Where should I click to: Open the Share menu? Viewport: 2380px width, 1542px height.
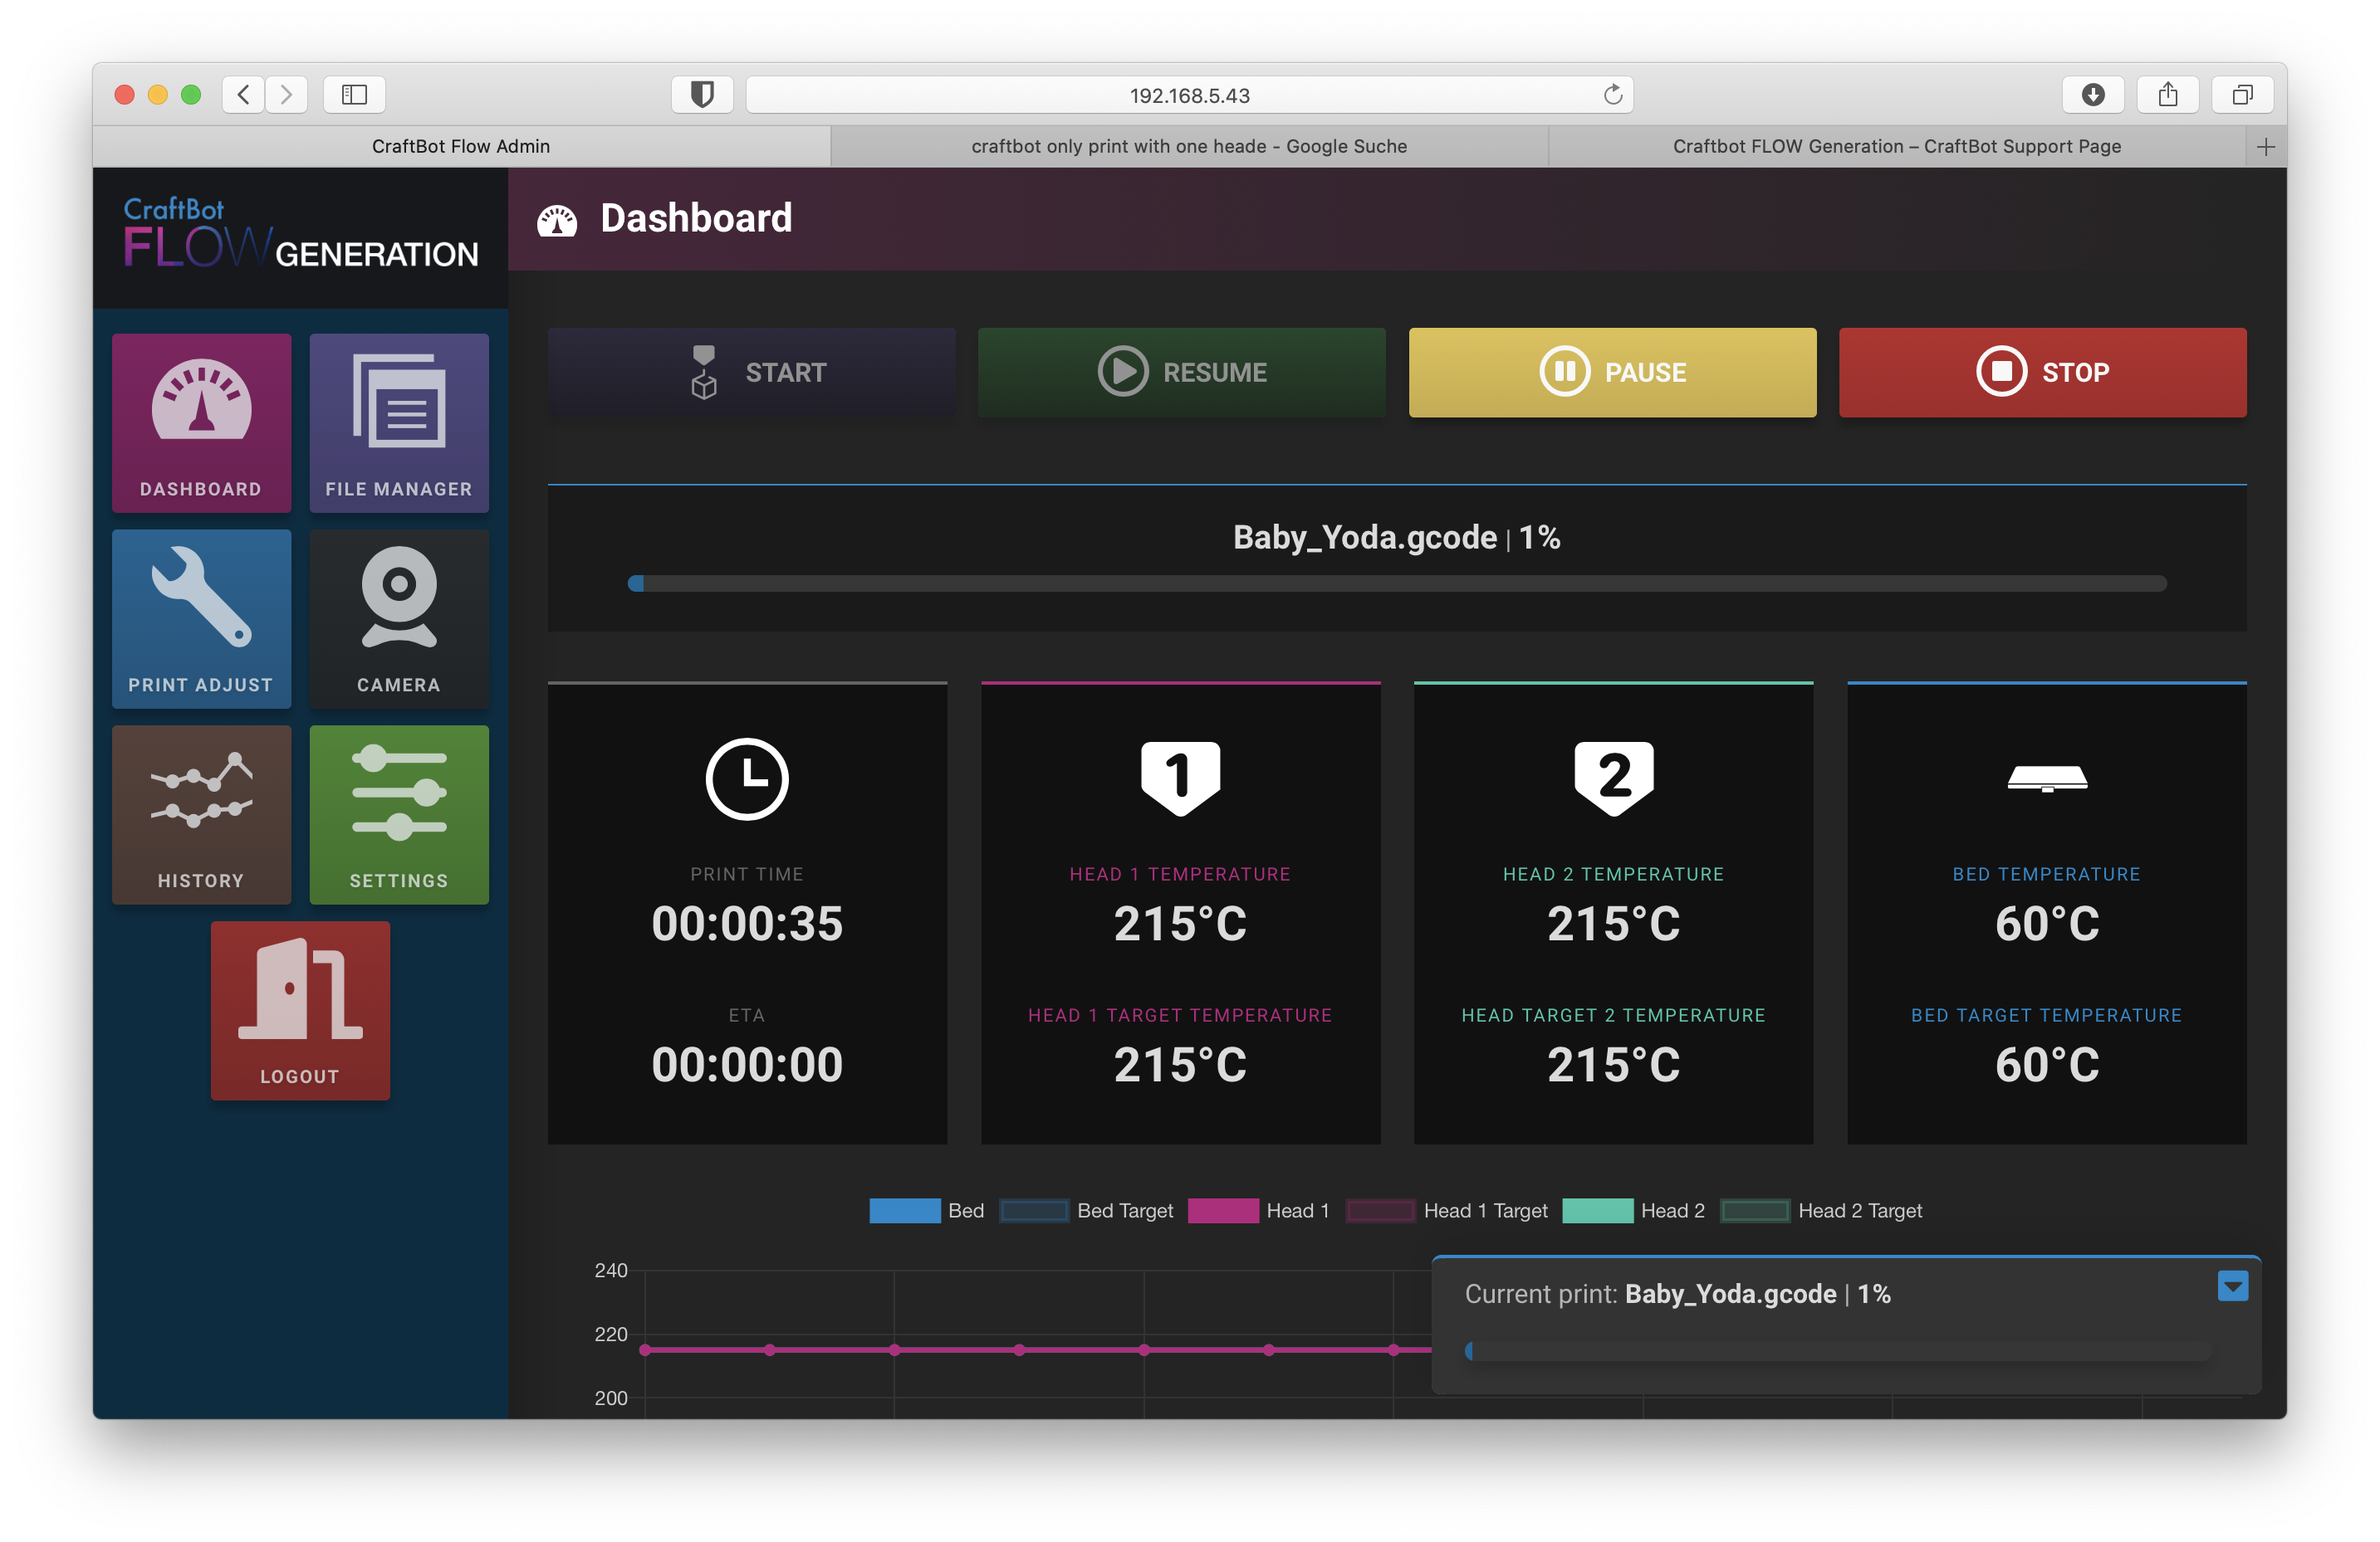2168,95
